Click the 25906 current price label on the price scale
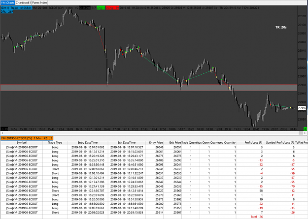Screen dimensions: 308x219 (x=302, y=108)
